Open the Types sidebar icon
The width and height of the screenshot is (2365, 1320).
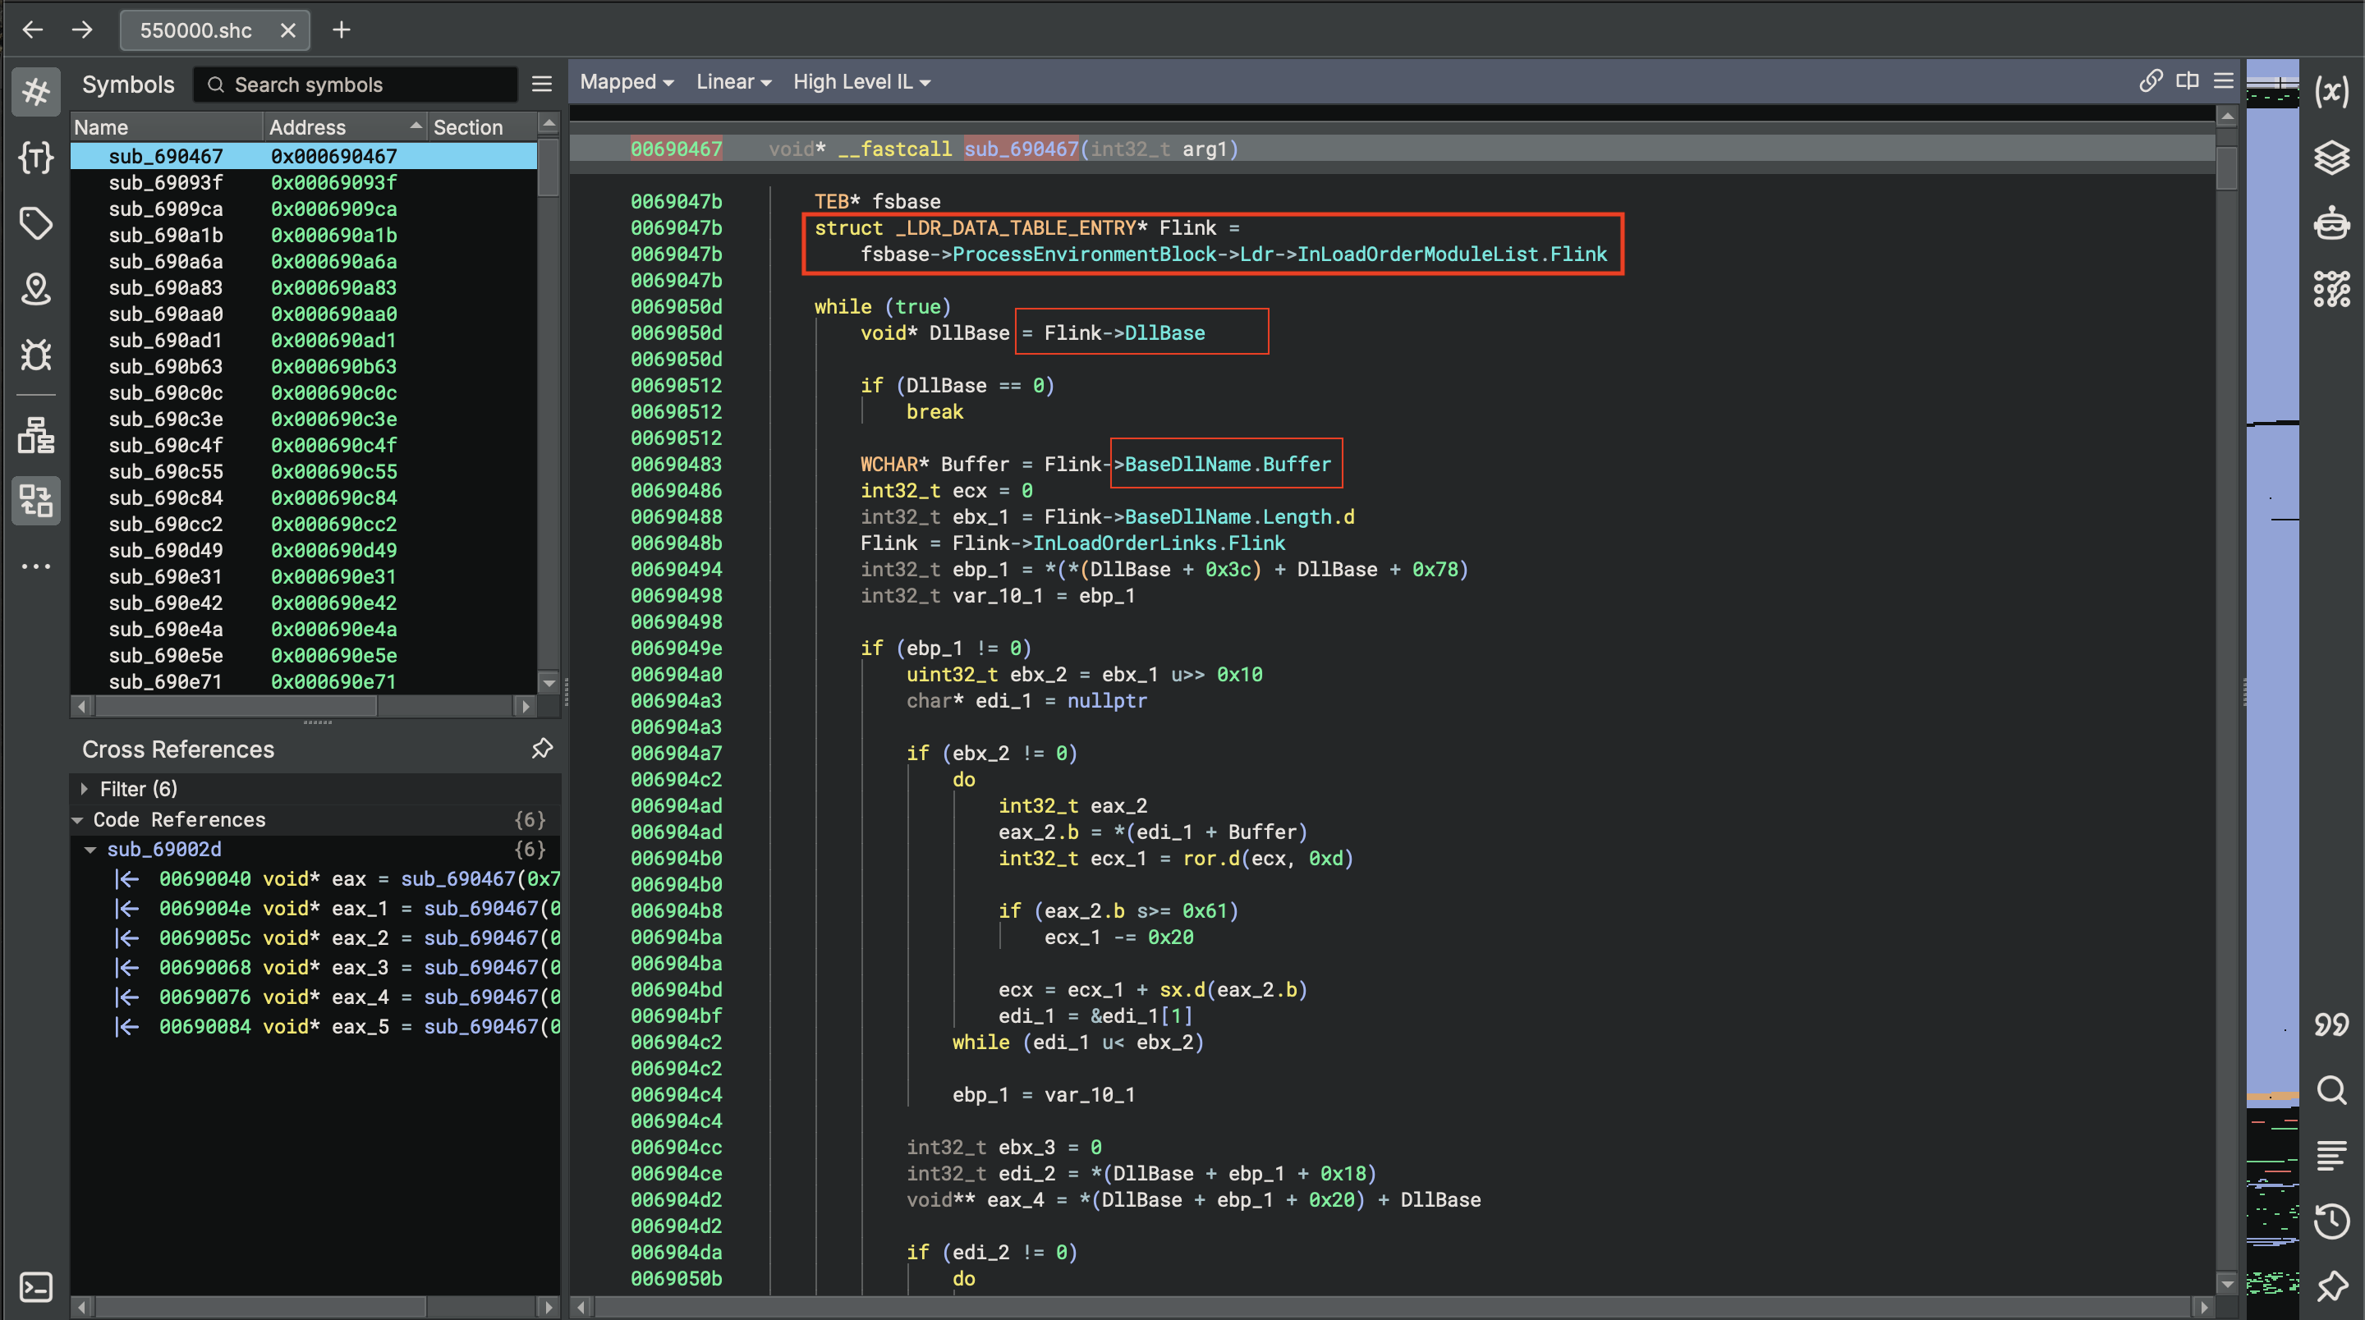(36, 158)
